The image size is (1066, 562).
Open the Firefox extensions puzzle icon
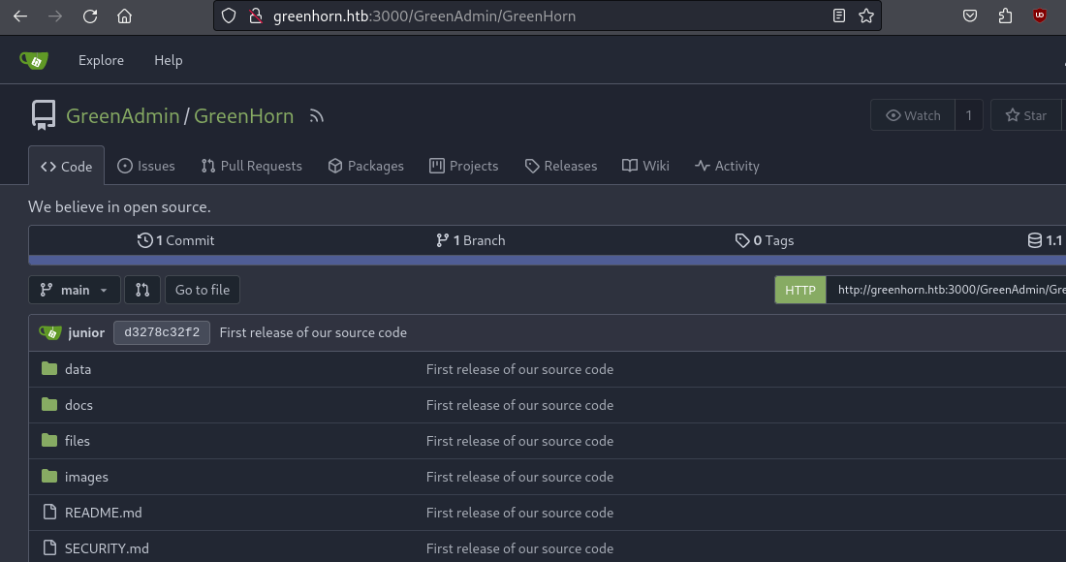(x=1005, y=16)
